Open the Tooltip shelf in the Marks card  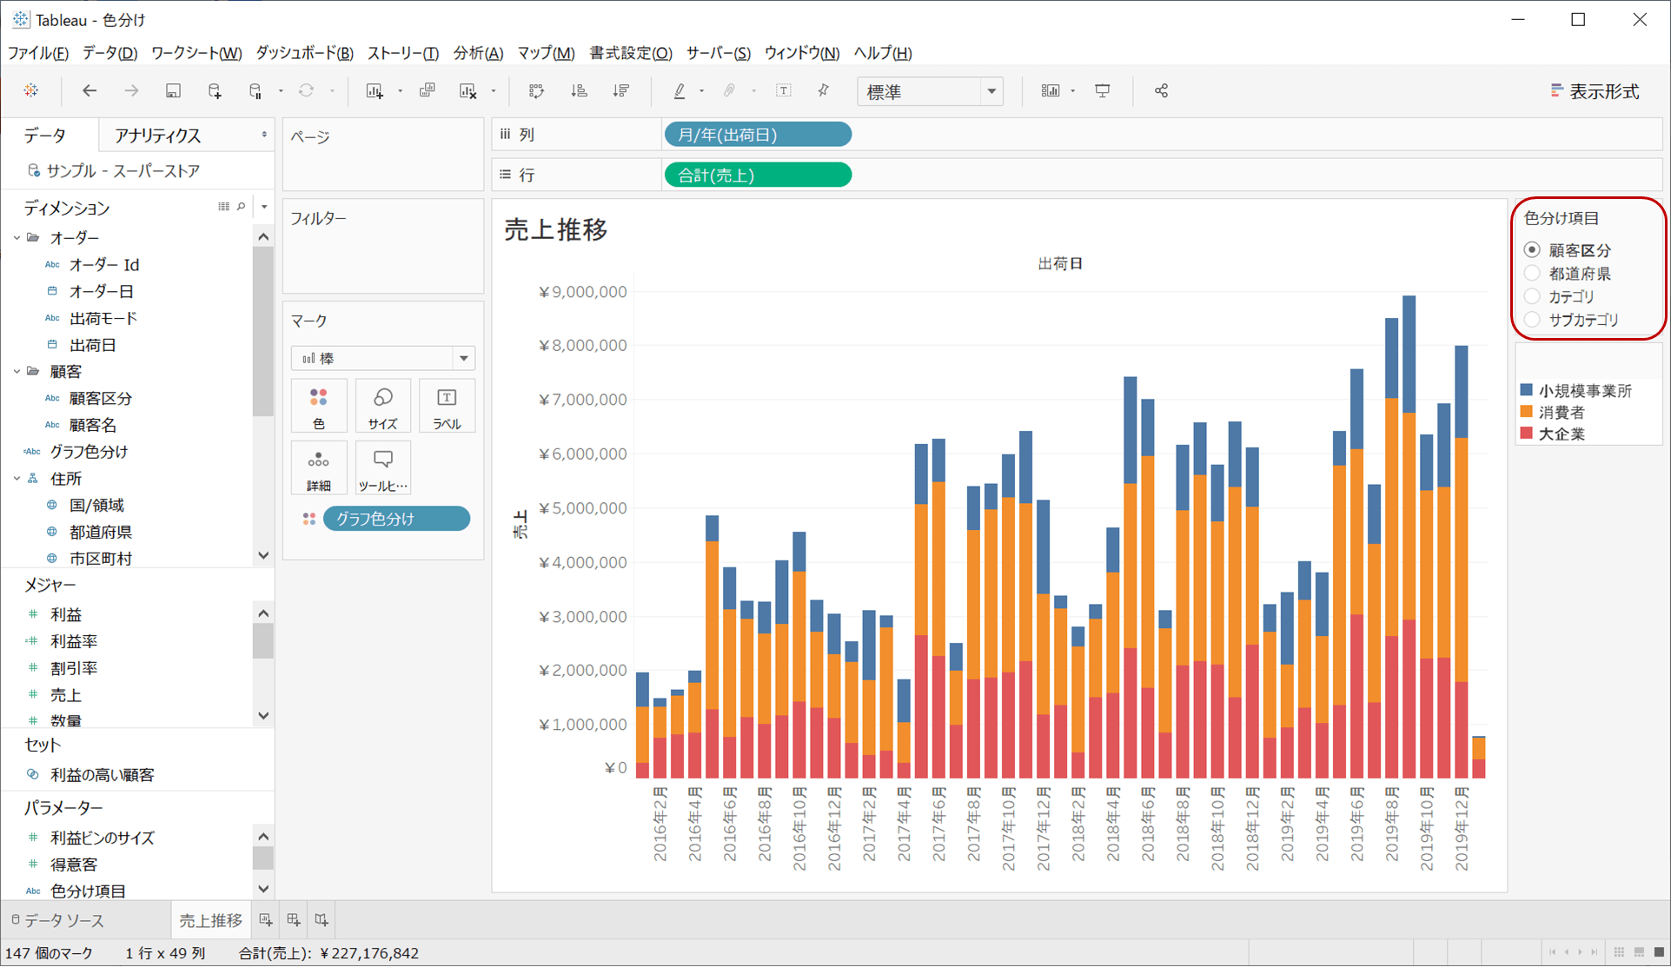coord(382,467)
